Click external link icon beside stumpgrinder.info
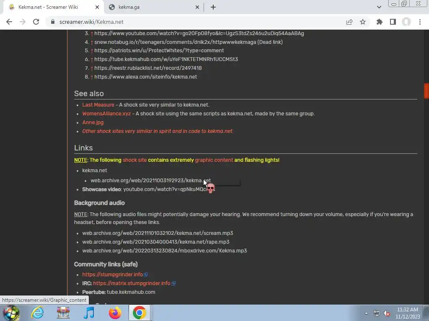The height and width of the screenshot is (321, 429). click(146, 275)
